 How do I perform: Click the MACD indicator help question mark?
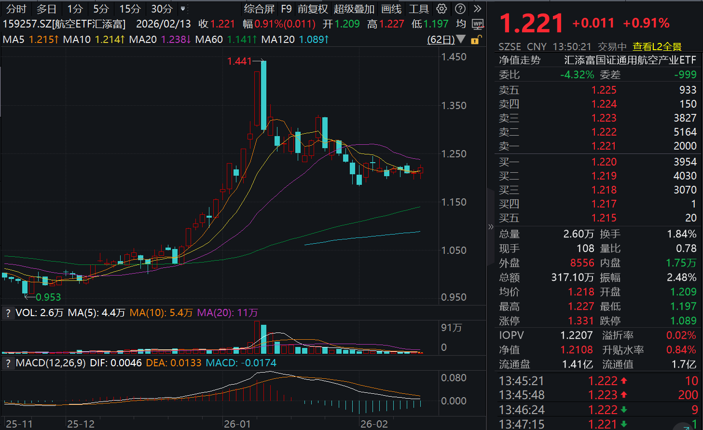[x=8, y=363]
